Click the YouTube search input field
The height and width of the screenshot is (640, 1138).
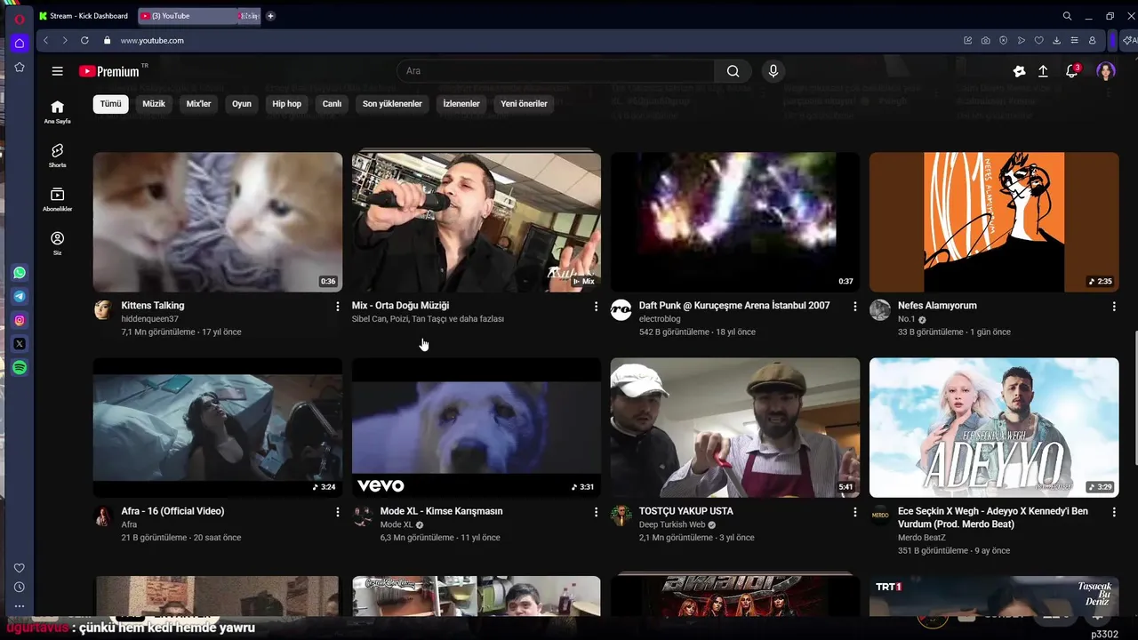[556, 71]
